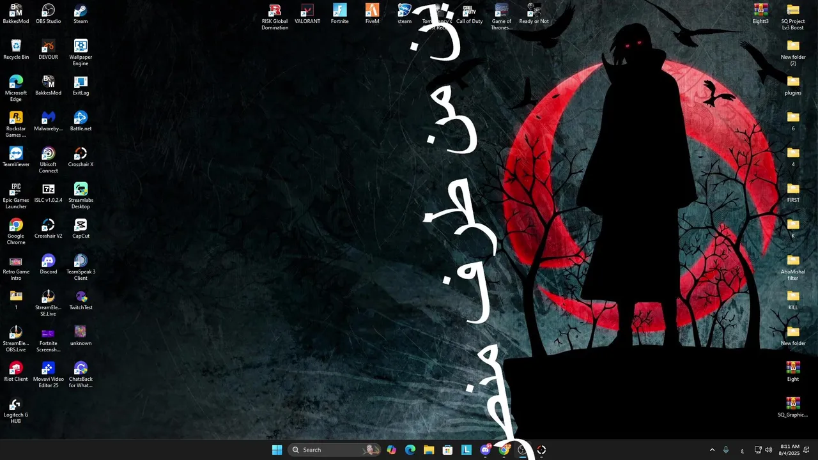Viewport: 818px width, 460px height.
Task: Launch Crosshair X desktop shortcut
Action: click(81, 157)
